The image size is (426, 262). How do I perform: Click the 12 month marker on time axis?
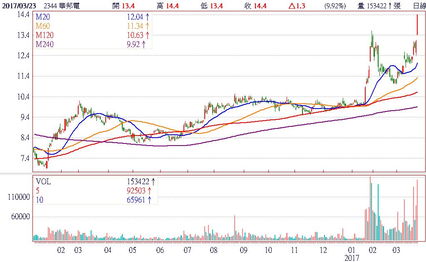(323, 250)
